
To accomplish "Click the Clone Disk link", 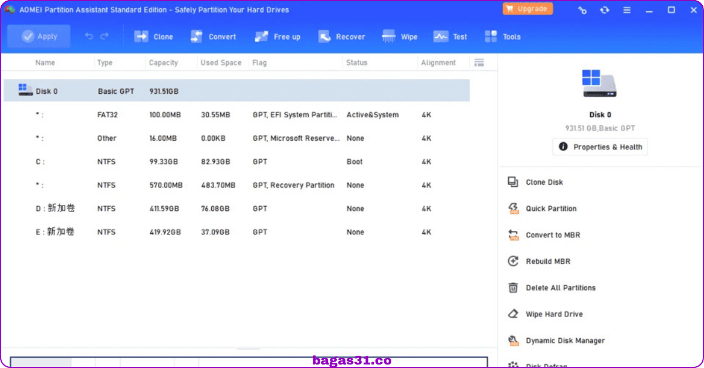I will tap(544, 182).
